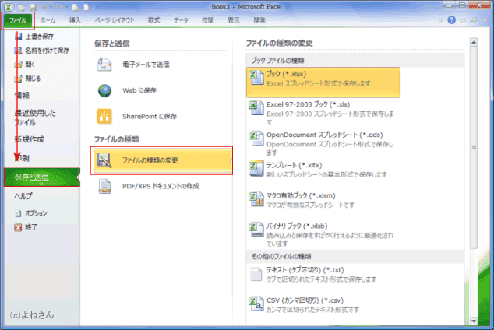Click オプション in the sidebar
This screenshot has width=494, height=330.
[x=36, y=213]
